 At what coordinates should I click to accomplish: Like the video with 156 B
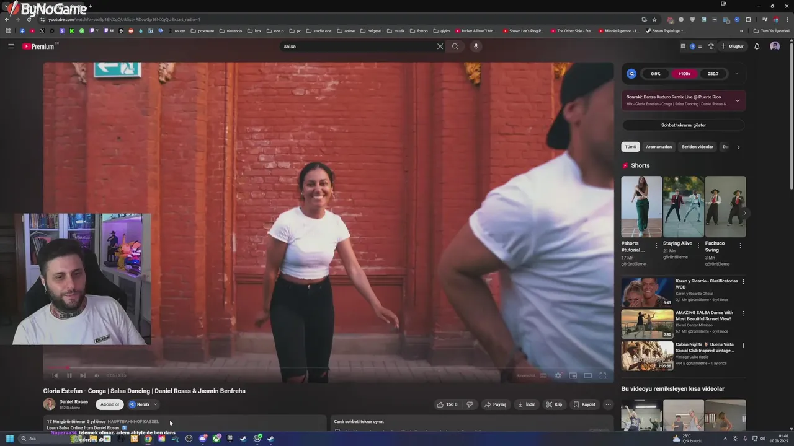(x=447, y=404)
